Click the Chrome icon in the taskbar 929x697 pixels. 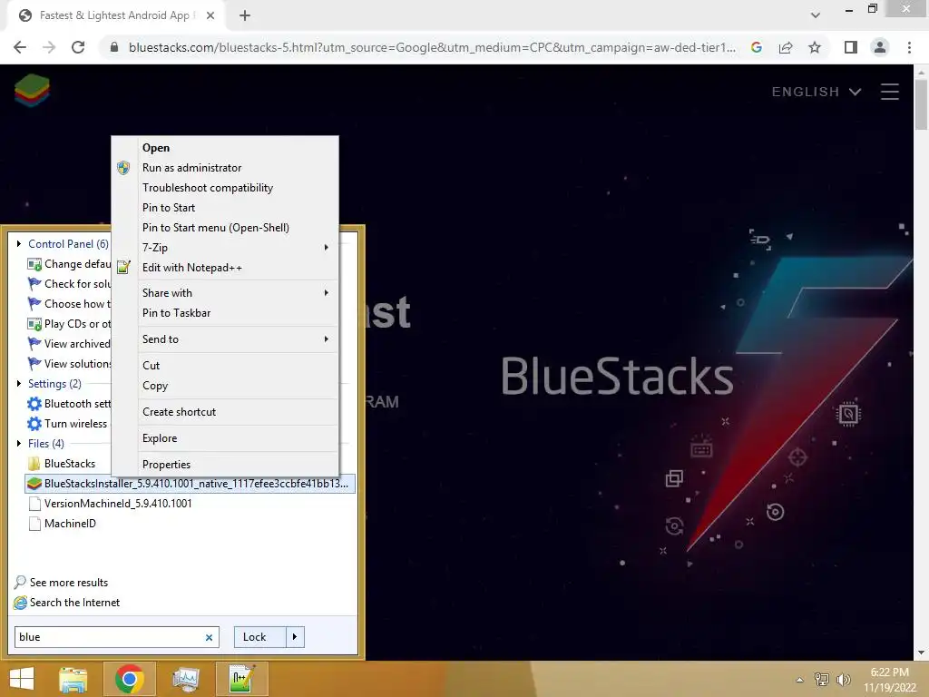coord(130,679)
